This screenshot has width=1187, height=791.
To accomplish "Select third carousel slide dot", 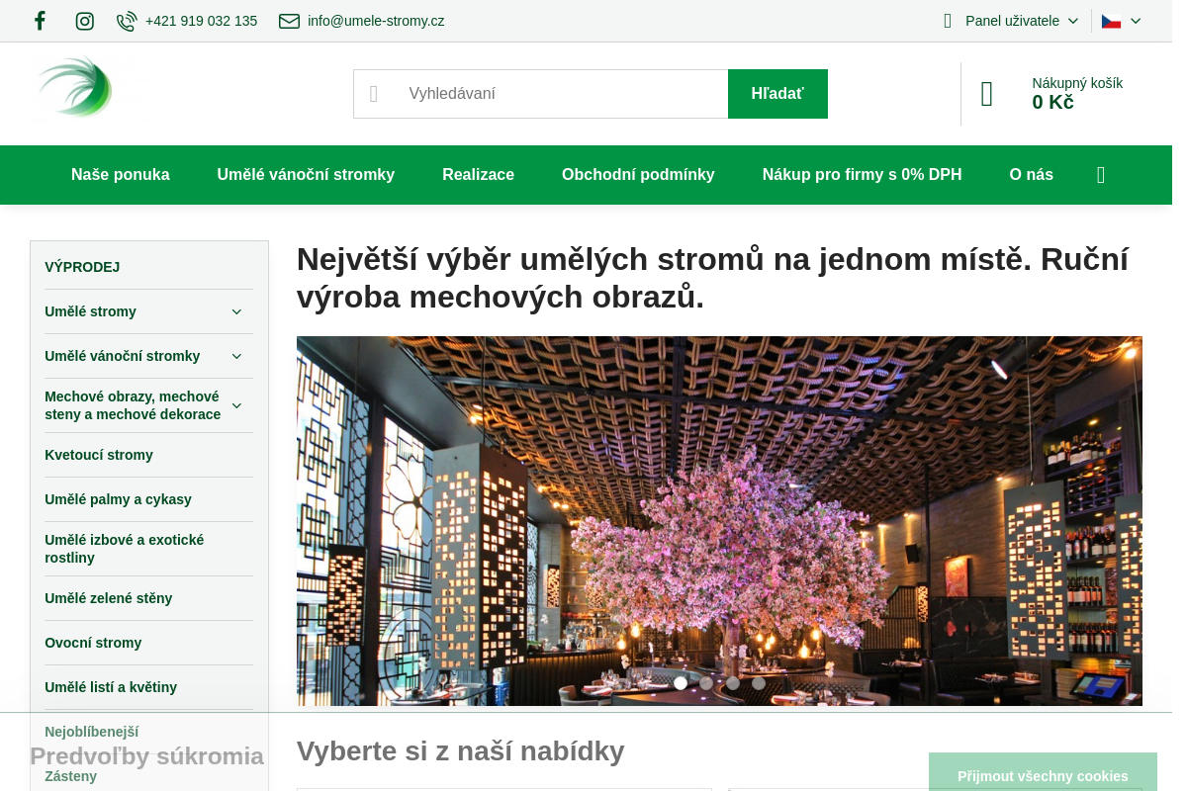I will pos(733,683).
